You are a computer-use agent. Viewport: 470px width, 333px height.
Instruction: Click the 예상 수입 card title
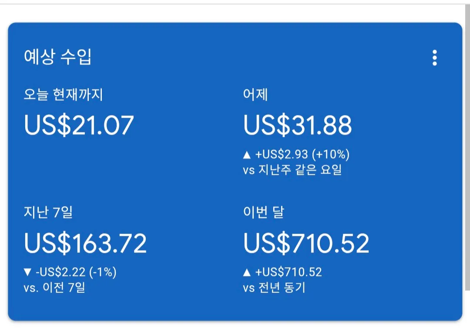pyautogui.click(x=58, y=57)
